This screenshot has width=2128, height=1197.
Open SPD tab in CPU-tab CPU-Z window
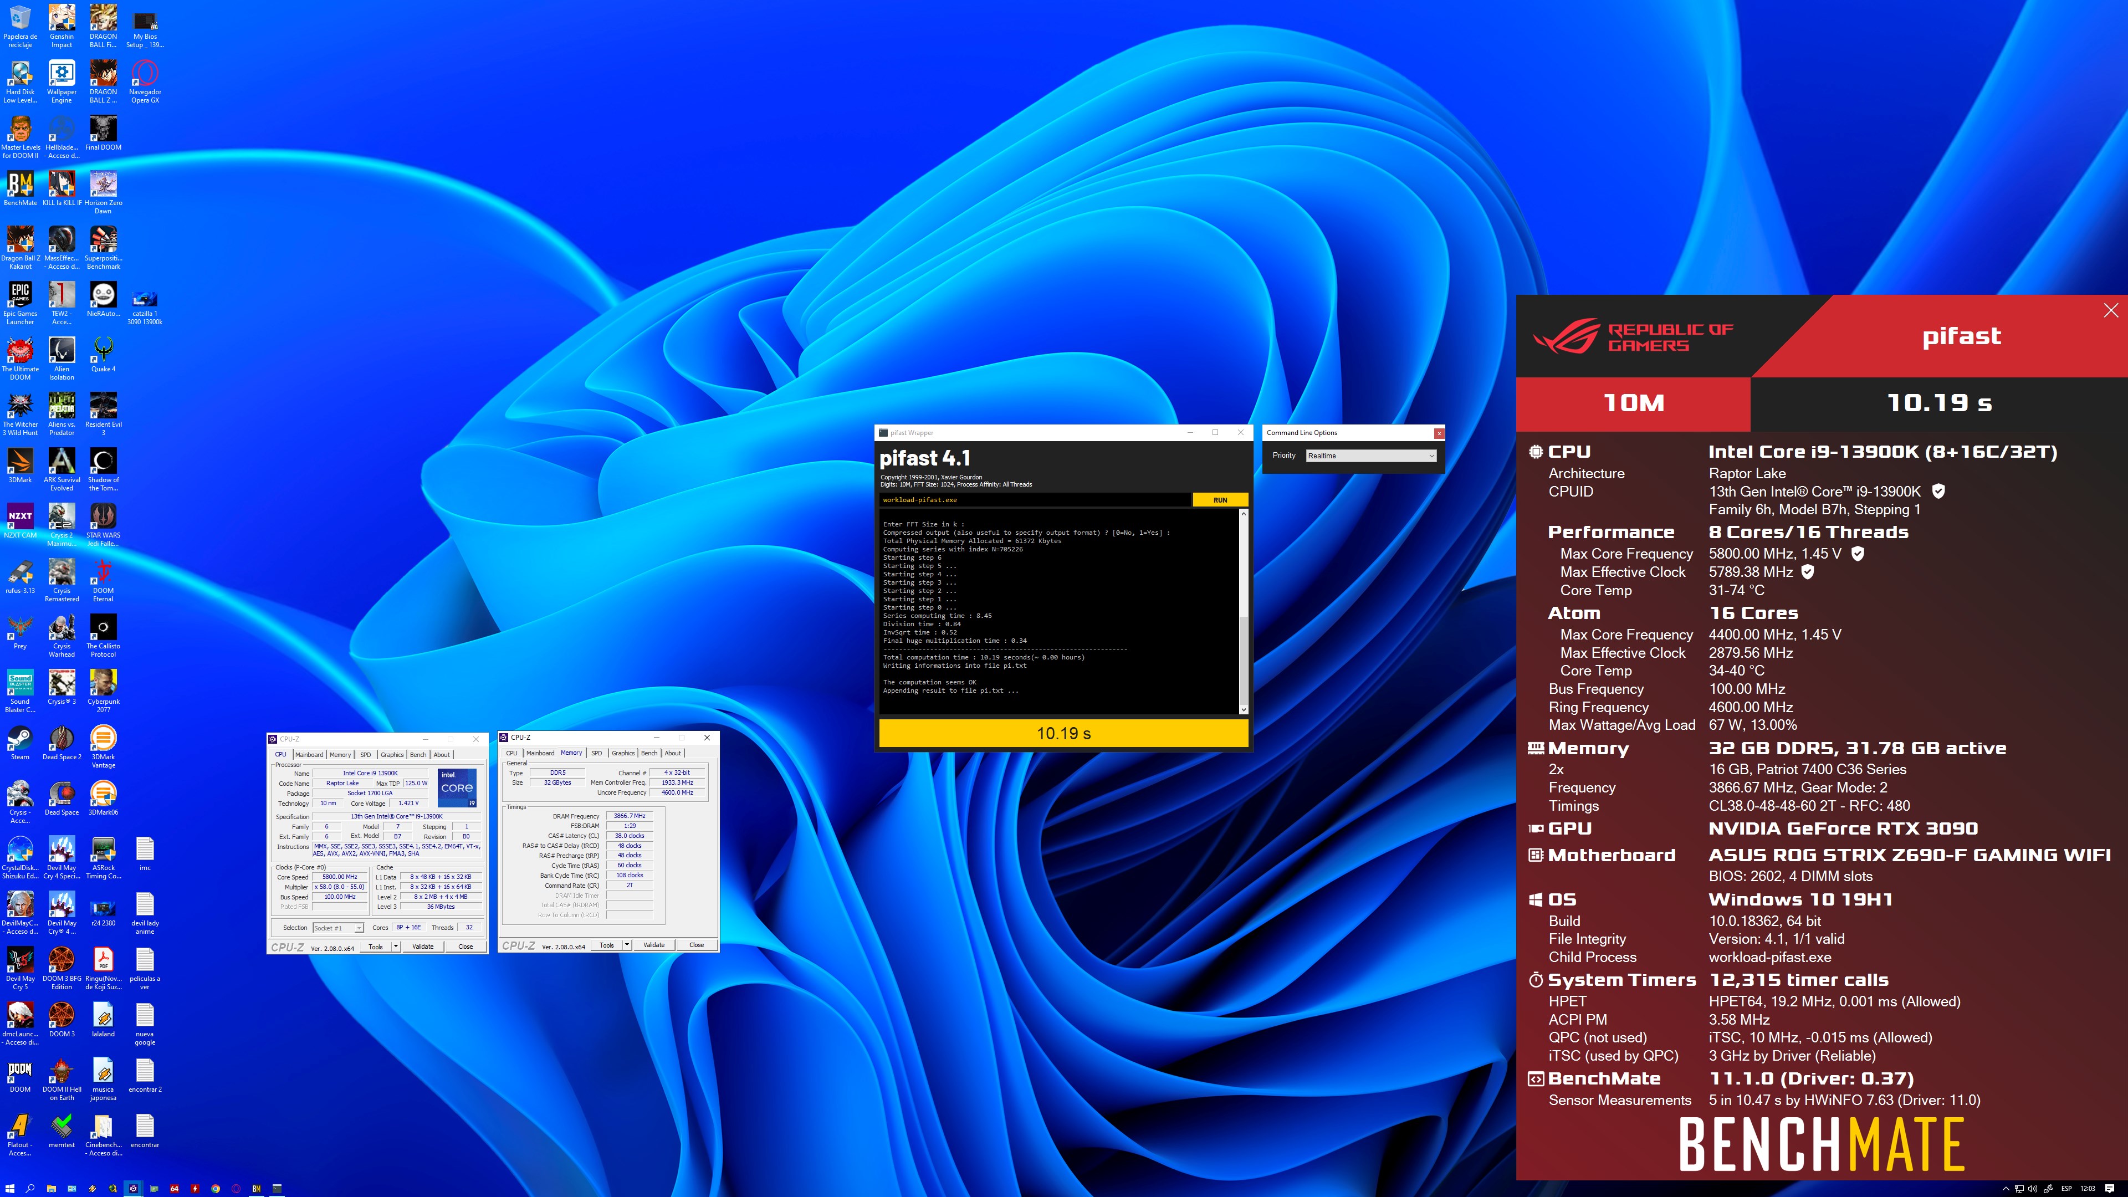[x=365, y=754]
